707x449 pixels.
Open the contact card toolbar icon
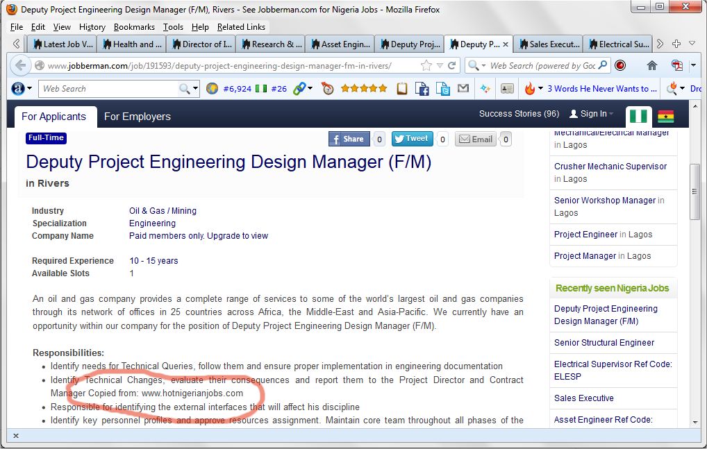507,89
